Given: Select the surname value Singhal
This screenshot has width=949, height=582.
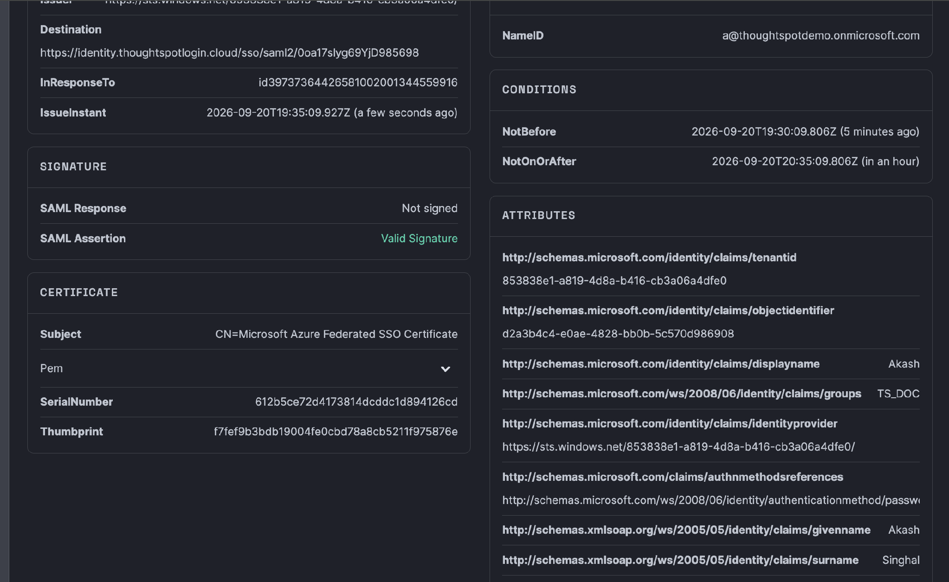Looking at the screenshot, I should 901,560.
